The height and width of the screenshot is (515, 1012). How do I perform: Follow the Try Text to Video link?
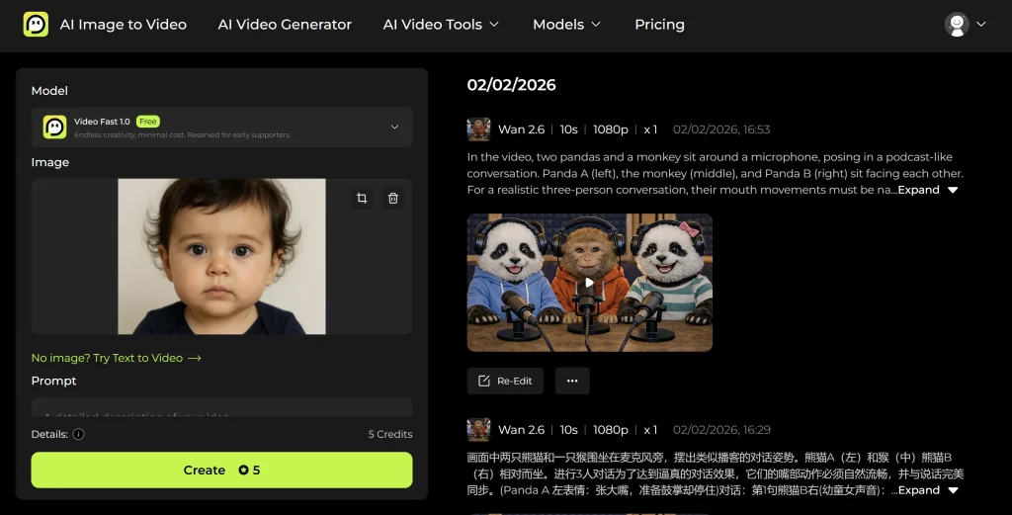coord(117,358)
